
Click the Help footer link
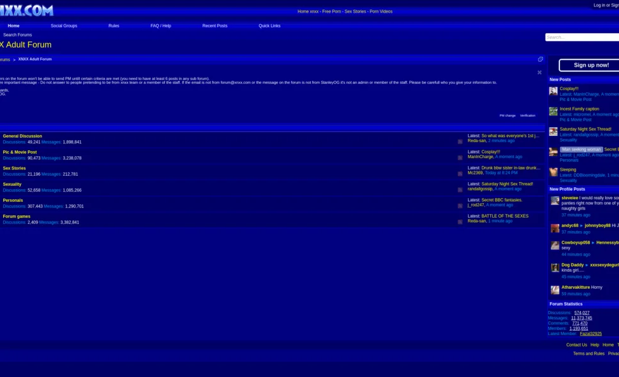click(x=594, y=345)
